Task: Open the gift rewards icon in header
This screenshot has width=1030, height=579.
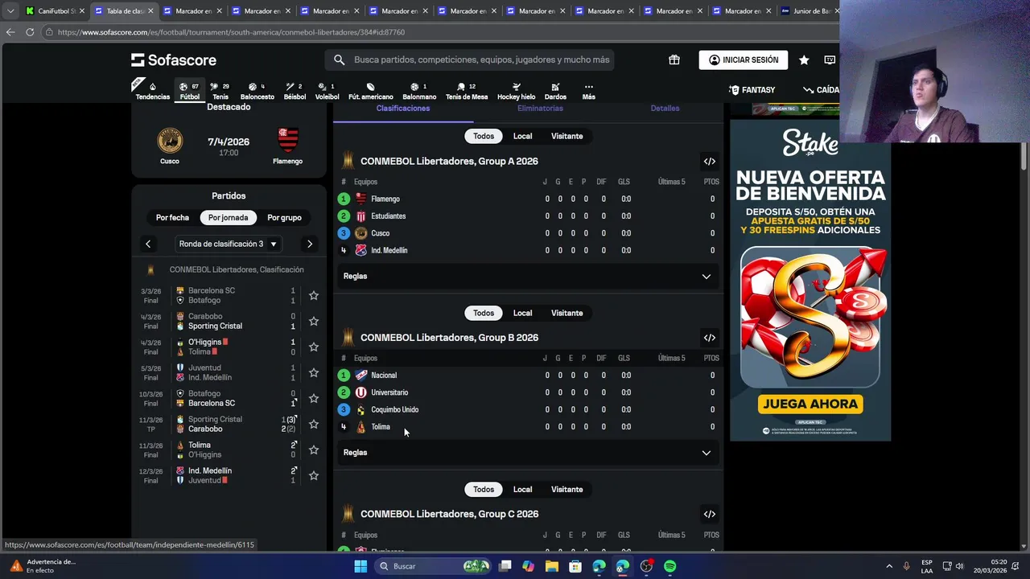Action: [674, 60]
